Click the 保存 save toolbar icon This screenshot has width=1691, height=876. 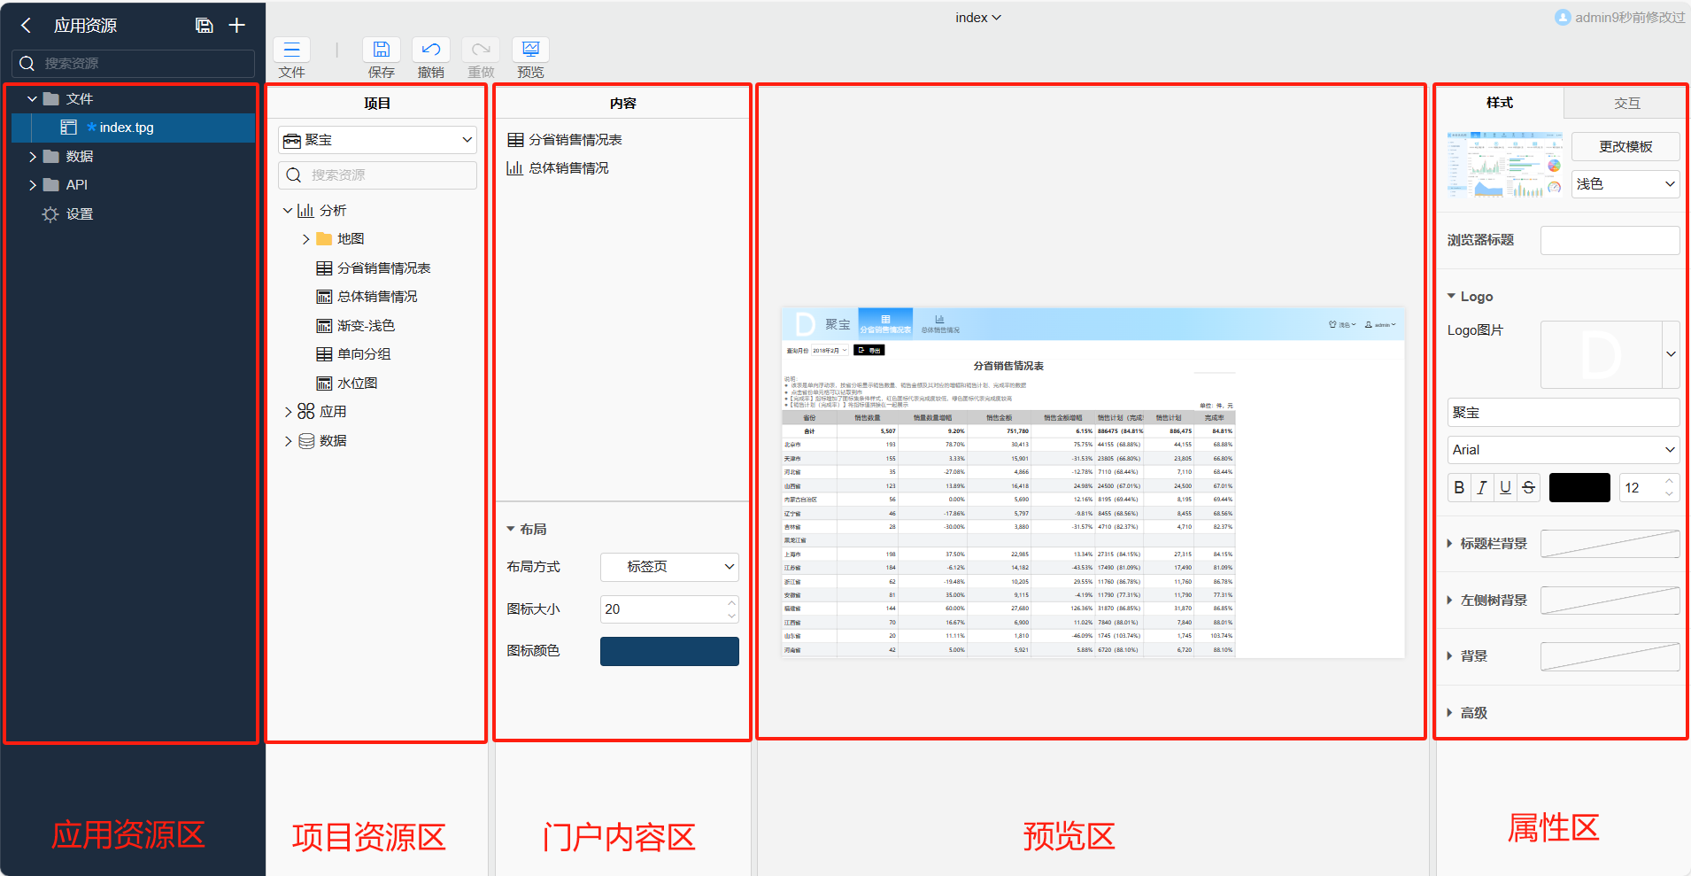click(382, 50)
